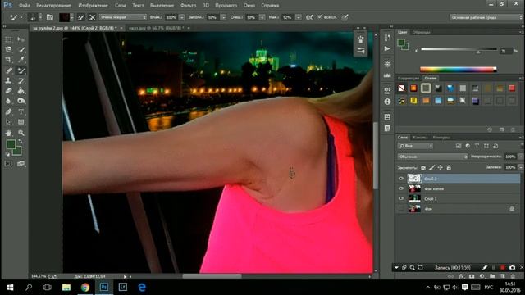Select the Eraser tool

pyautogui.click(x=8, y=91)
